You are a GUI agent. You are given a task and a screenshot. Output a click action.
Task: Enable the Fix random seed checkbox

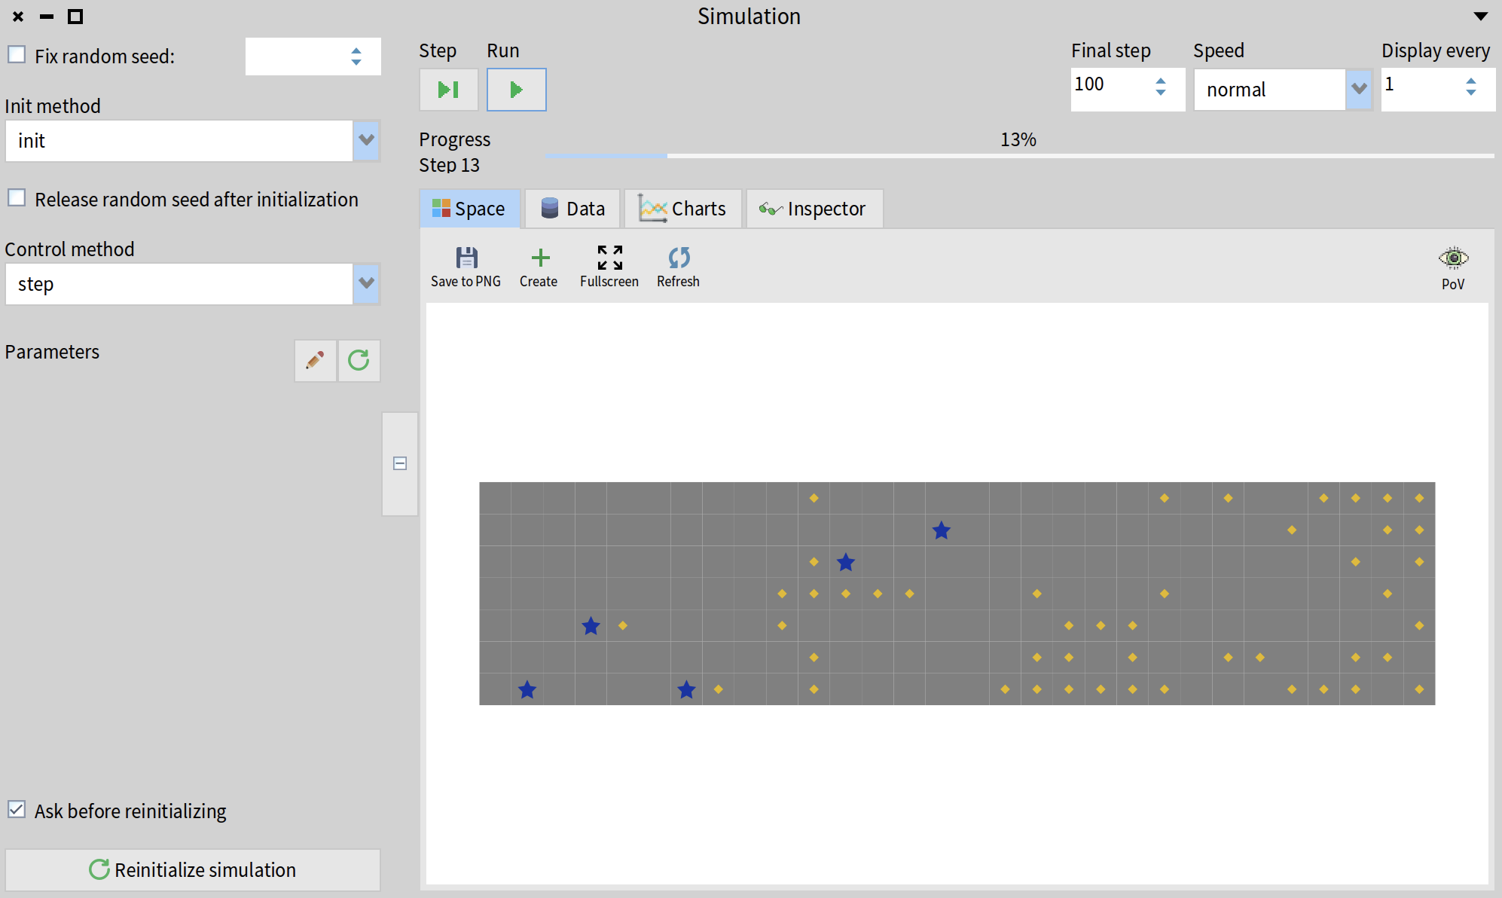coord(17,55)
